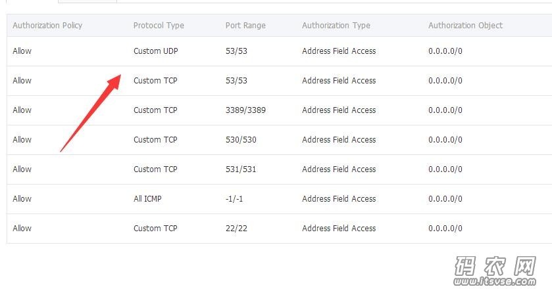Viewport: 552px width, 289px height.
Task: Select the 22/22 port range cell
Action: (x=236, y=228)
